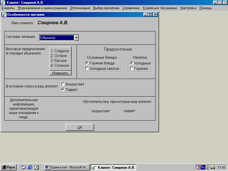This screenshot has width=228, height=171.
Task: Click the 11:43 clock
Action: coord(221,168)
